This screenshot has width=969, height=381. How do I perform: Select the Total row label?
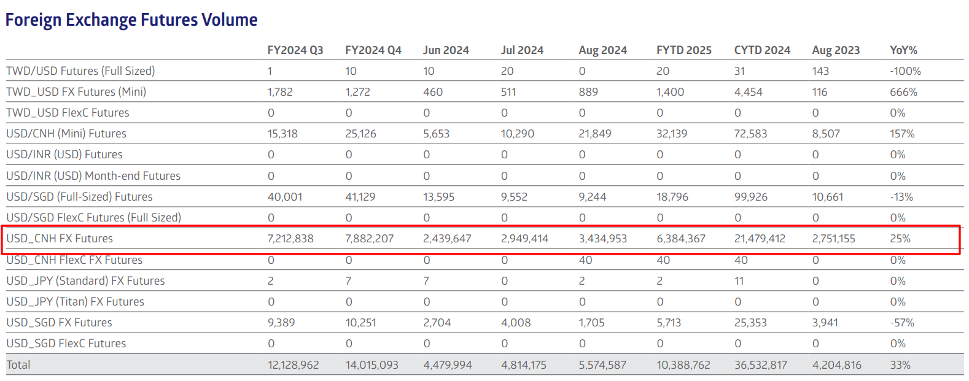tap(18, 365)
